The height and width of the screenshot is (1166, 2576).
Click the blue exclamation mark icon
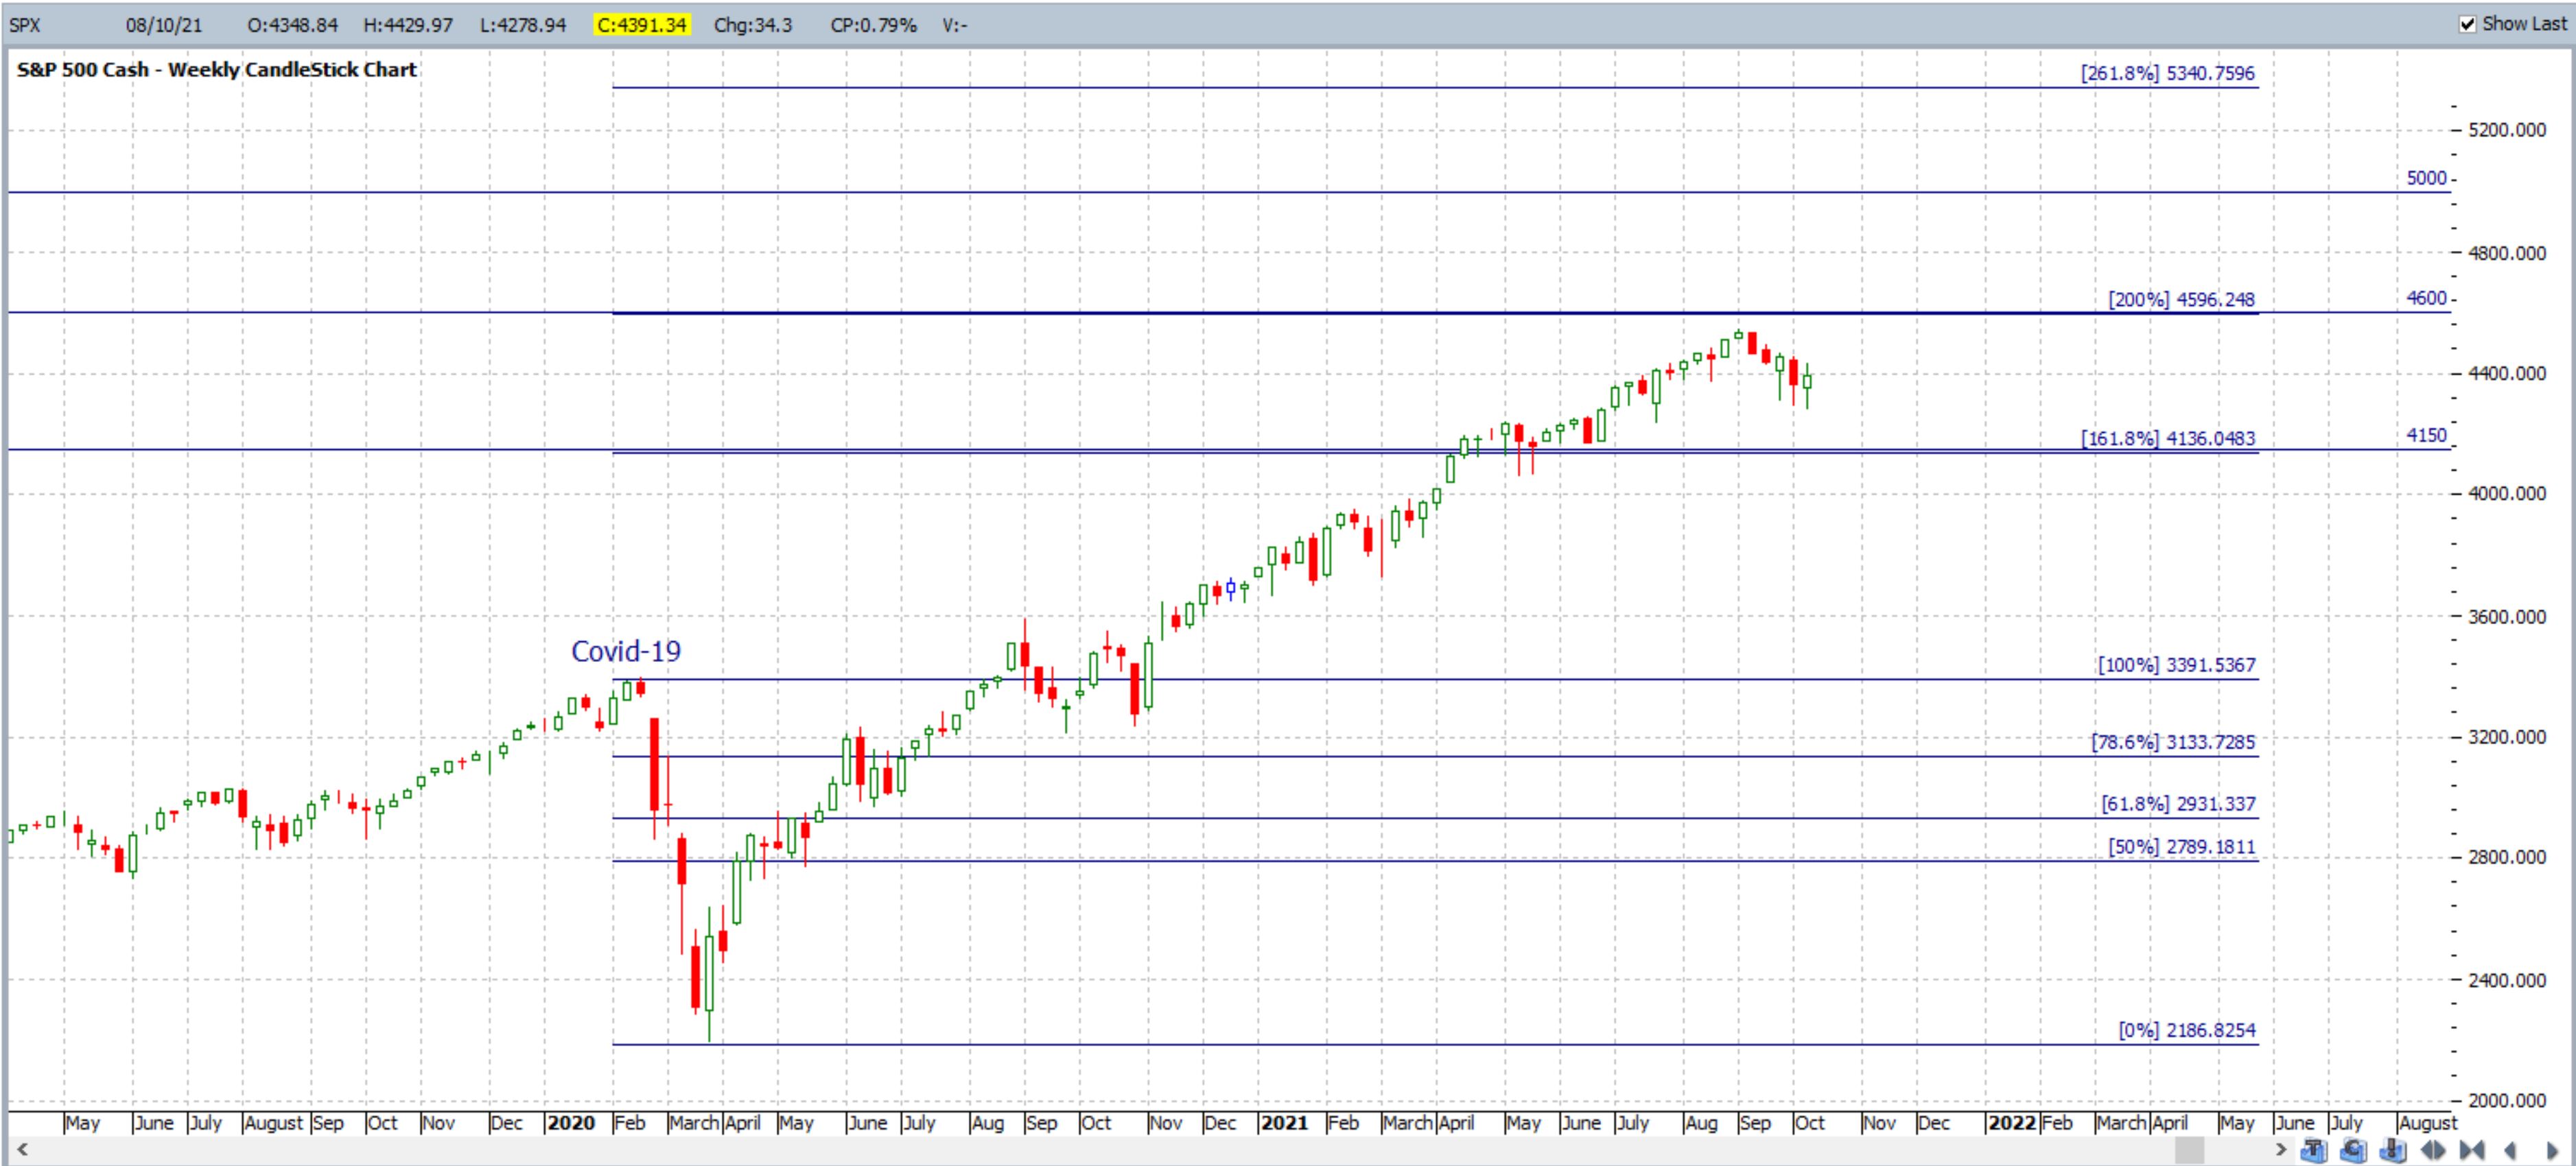coord(2393,1151)
